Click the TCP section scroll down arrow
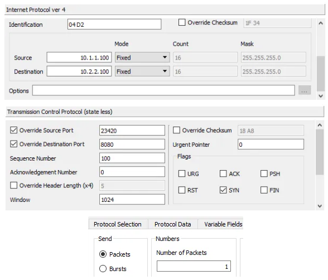This screenshot has height=280, width=328. coord(320,206)
